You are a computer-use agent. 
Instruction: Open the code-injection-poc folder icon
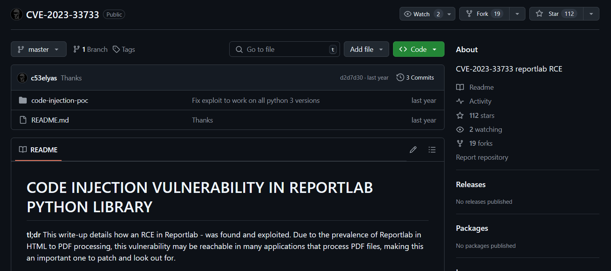pos(23,101)
